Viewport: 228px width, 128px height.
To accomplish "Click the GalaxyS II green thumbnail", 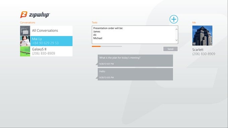I will pos(25,51).
